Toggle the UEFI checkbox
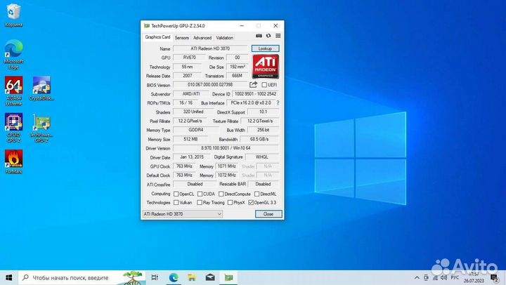Screen dimensions: 506x285 click(264, 85)
